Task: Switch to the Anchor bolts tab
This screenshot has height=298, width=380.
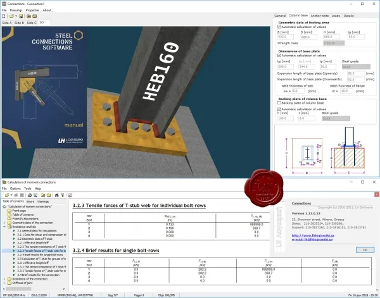Action: pos(319,16)
